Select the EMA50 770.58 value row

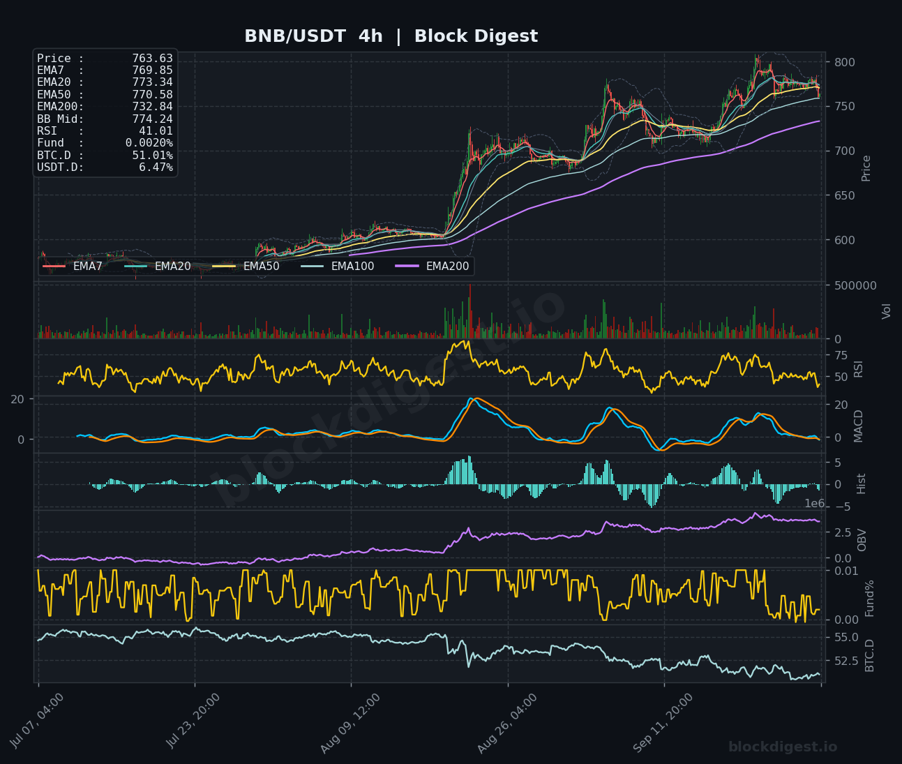coord(105,95)
